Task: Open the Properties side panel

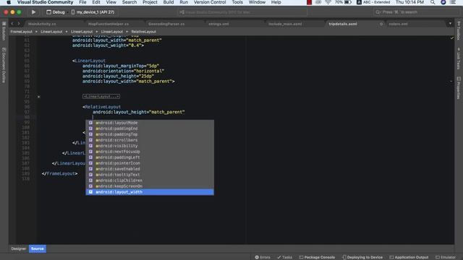Action: coord(459,88)
